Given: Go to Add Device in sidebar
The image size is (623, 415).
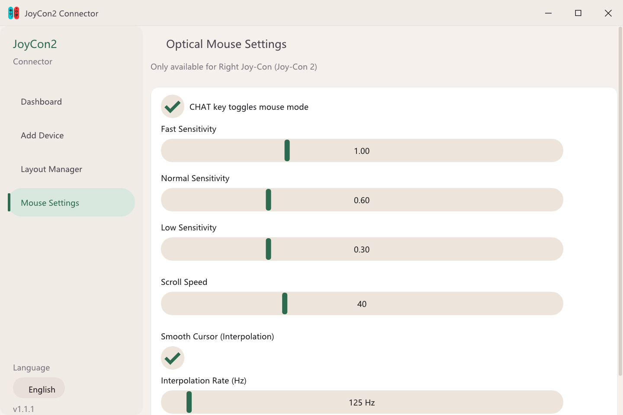Looking at the screenshot, I should pos(42,135).
